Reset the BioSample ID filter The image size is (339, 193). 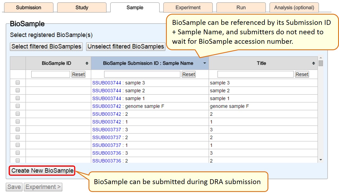tap(78, 74)
